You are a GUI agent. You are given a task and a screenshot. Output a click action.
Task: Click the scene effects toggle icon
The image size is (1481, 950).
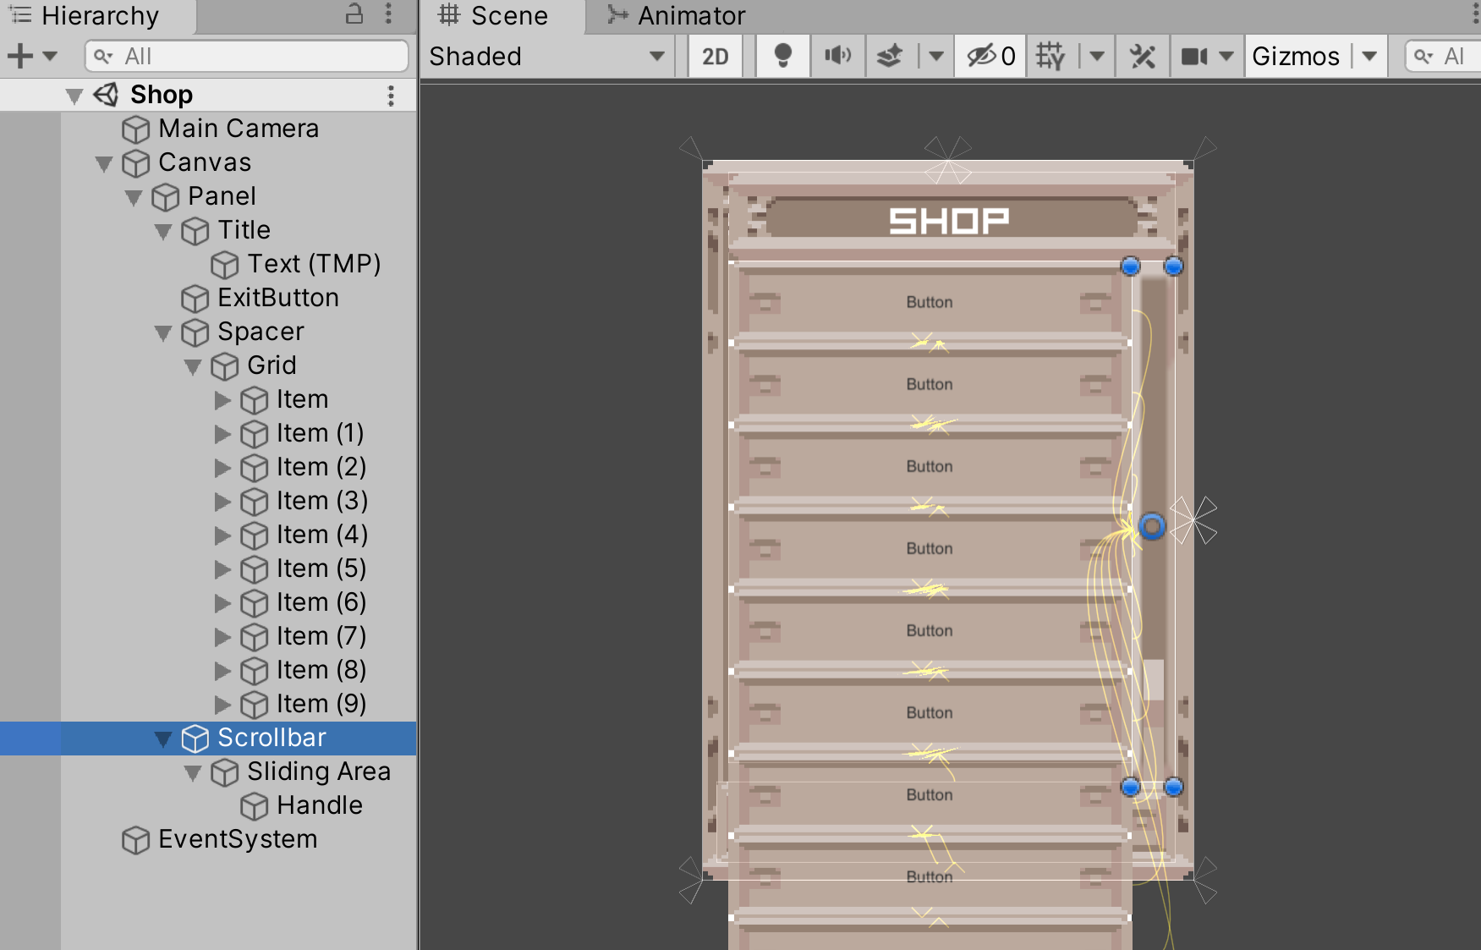click(891, 57)
